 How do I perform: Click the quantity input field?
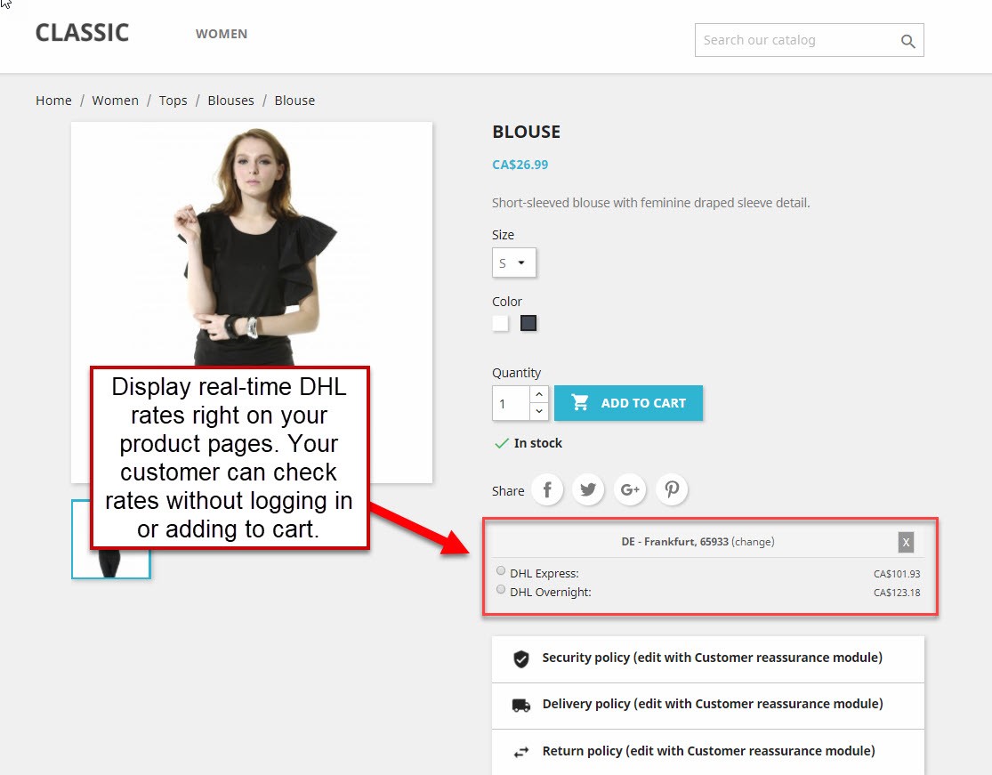(512, 404)
